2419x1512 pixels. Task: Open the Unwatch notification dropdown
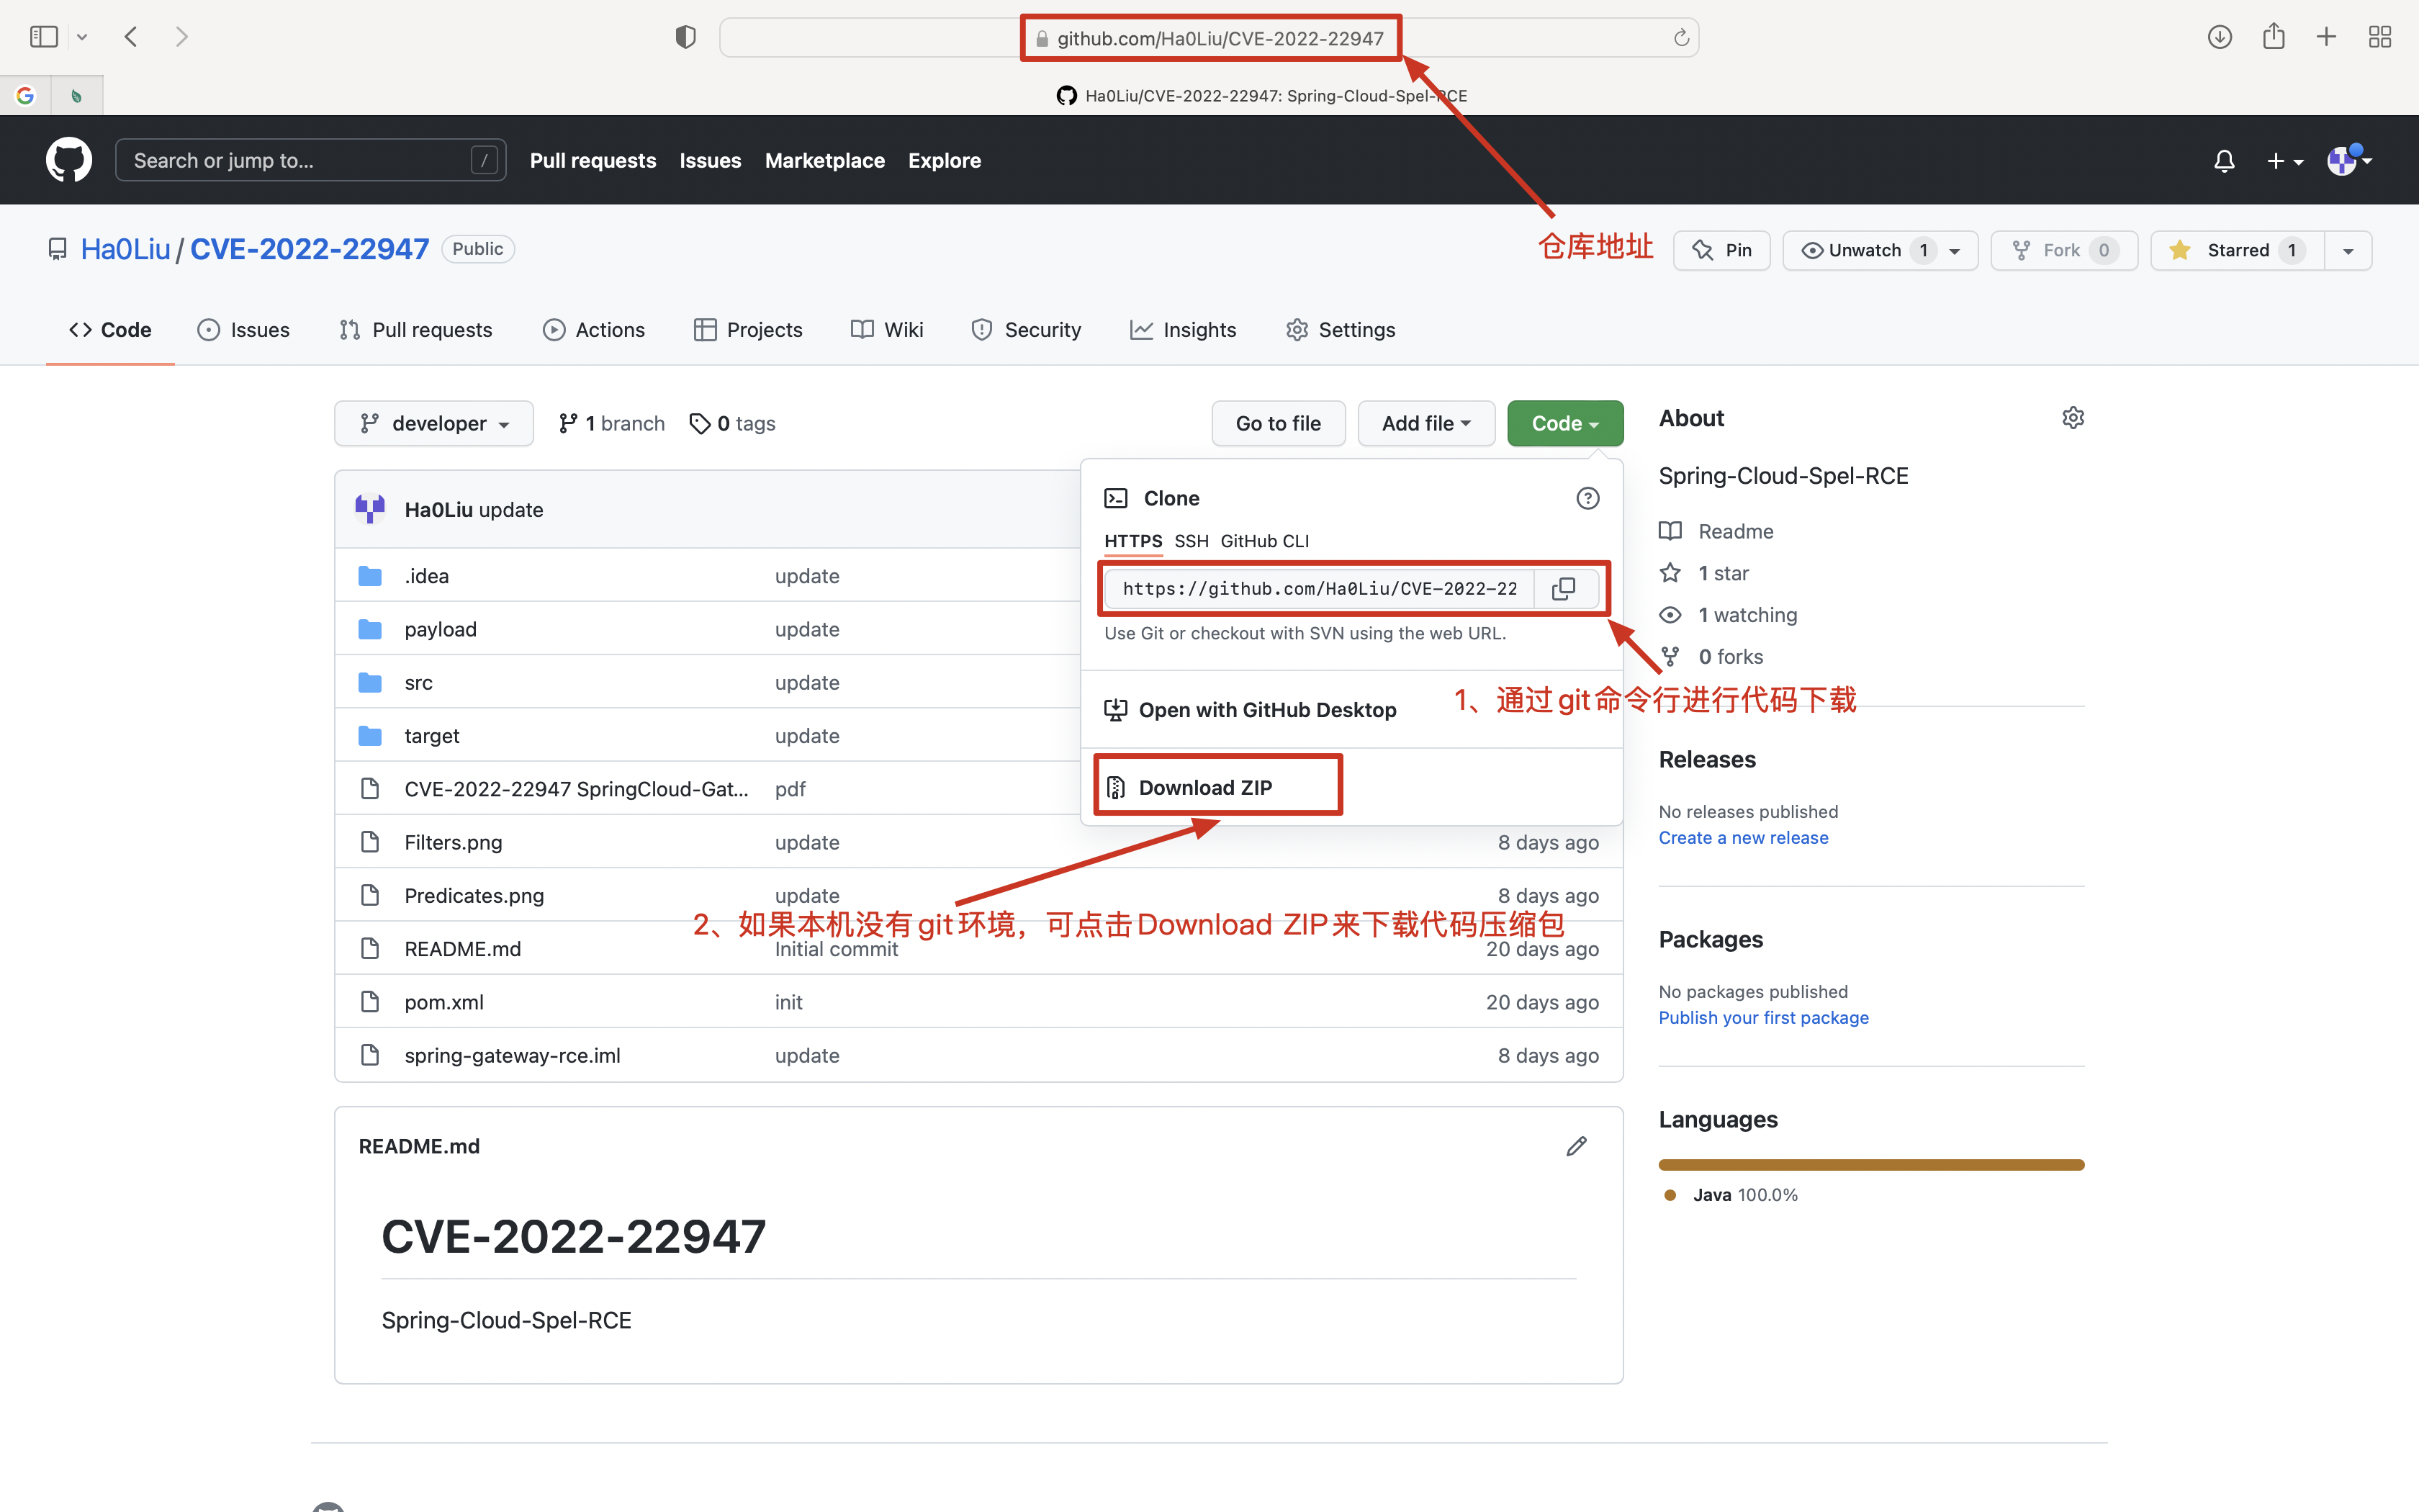[x=1879, y=250]
